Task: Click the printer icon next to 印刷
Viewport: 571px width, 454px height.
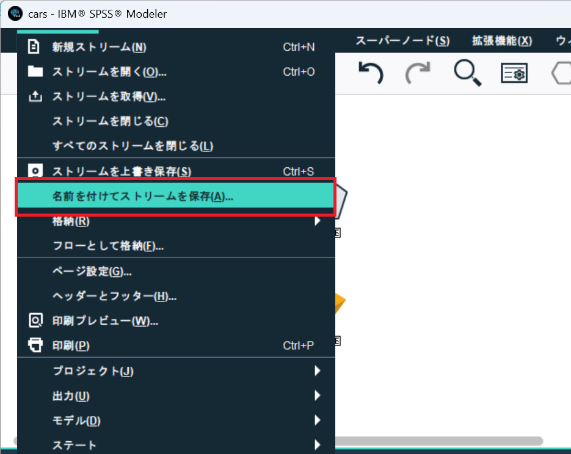Action: pos(34,345)
